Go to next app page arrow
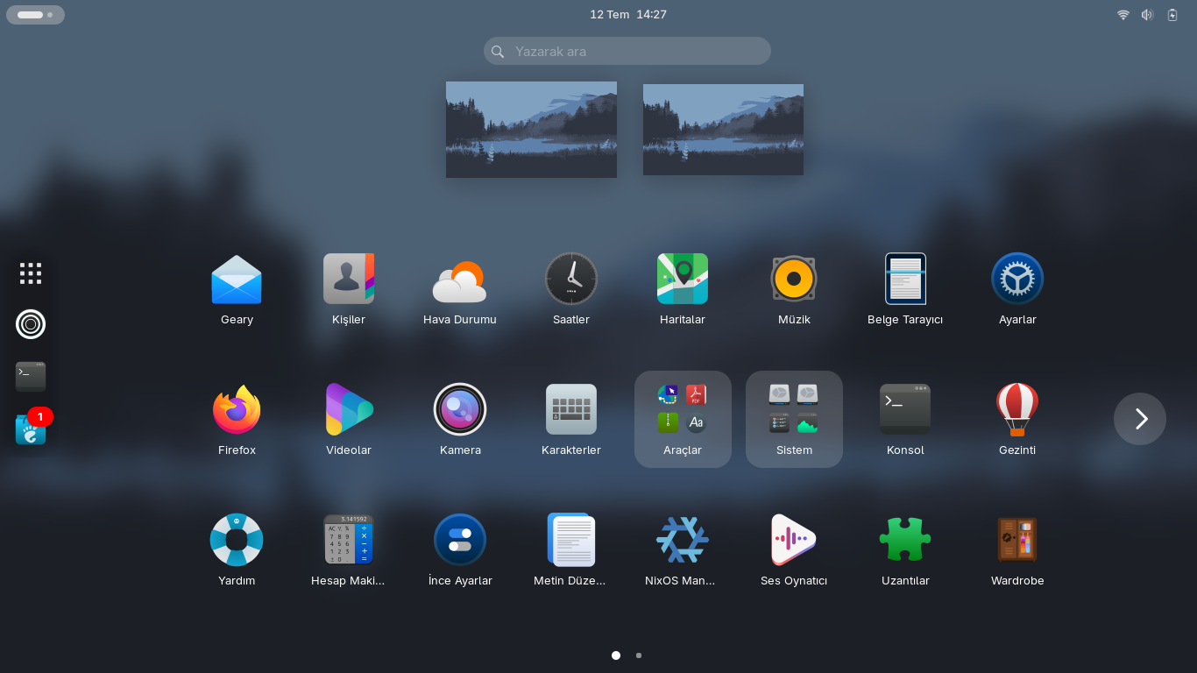The height and width of the screenshot is (673, 1197). 1140,419
